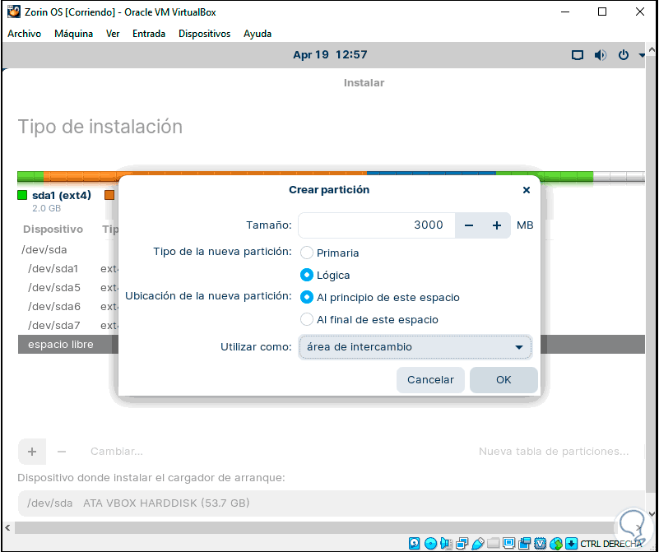The image size is (659, 552).
Task: Open the Archivo menu
Action: 25,34
